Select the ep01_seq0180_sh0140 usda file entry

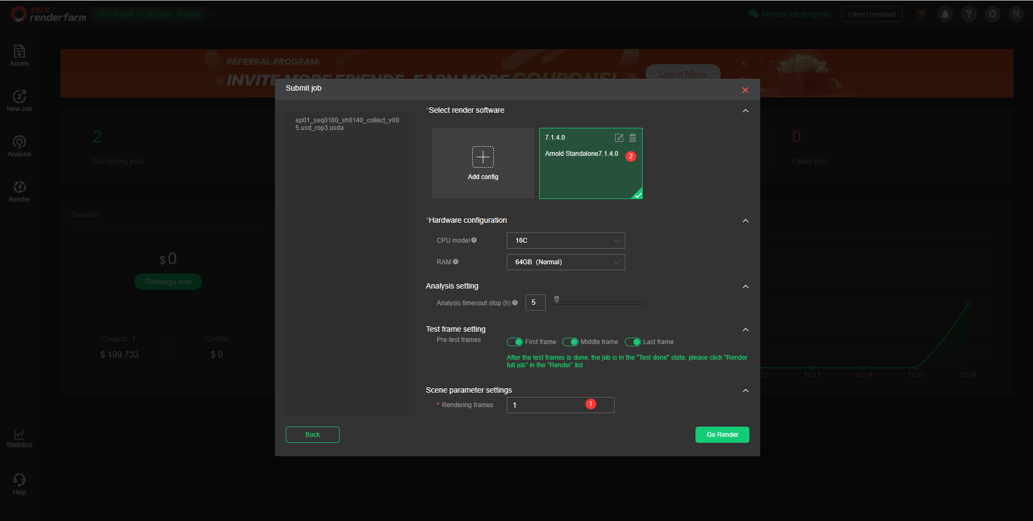coord(347,124)
